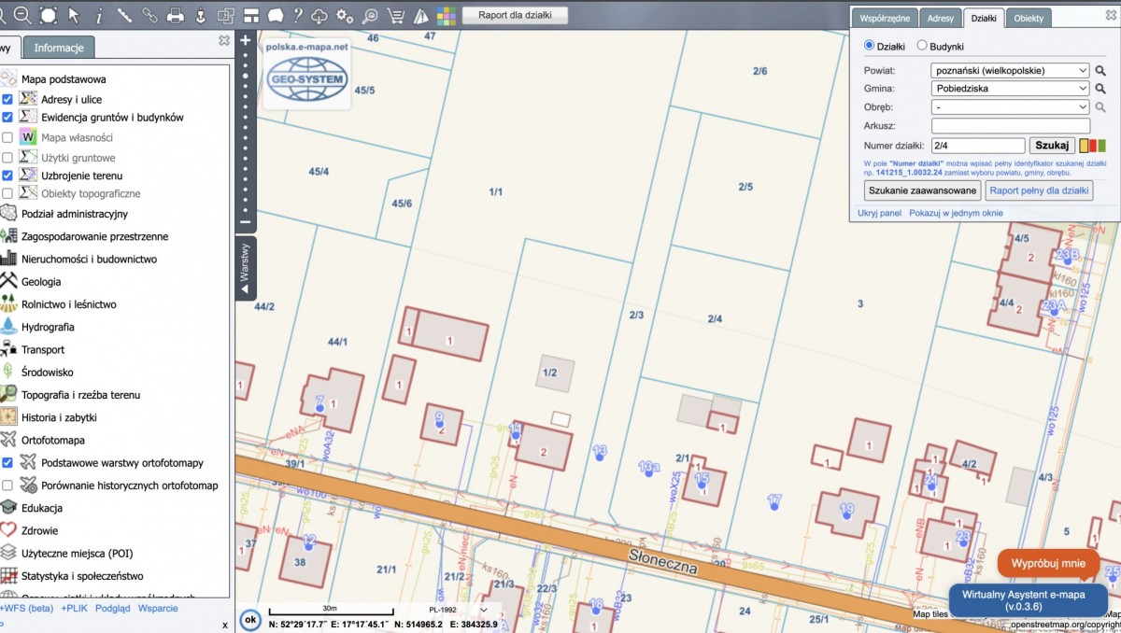Expand the Geologia layer group

coord(41,282)
